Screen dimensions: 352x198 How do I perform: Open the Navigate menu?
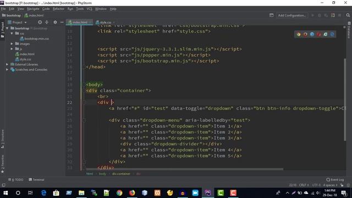(33, 9)
